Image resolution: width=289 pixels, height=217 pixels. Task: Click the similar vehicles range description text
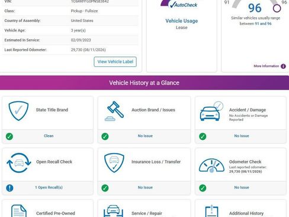[x=255, y=21]
